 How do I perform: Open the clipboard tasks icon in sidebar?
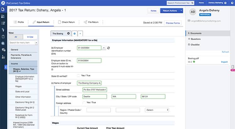click(x=3, y=36)
